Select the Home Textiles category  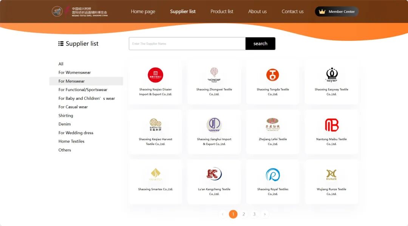pyautogui.click(x=71, y=141)
